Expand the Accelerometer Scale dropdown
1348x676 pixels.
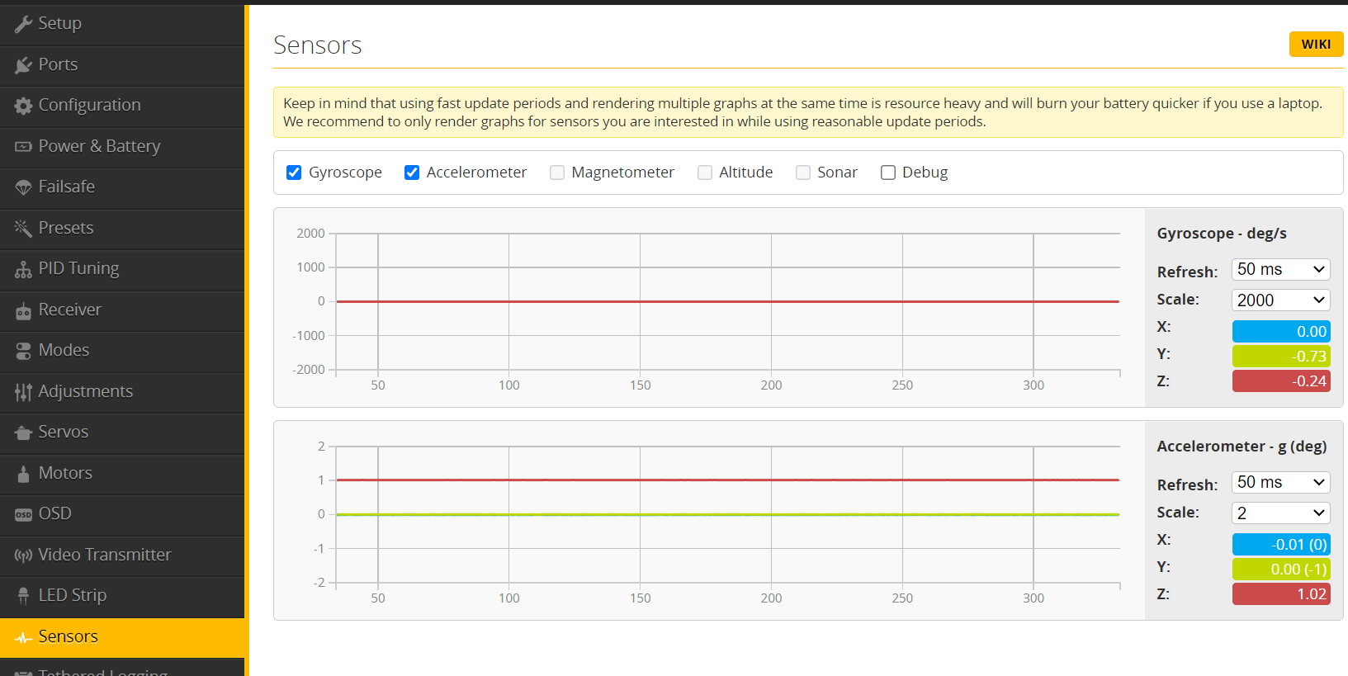click(1280, 513)
